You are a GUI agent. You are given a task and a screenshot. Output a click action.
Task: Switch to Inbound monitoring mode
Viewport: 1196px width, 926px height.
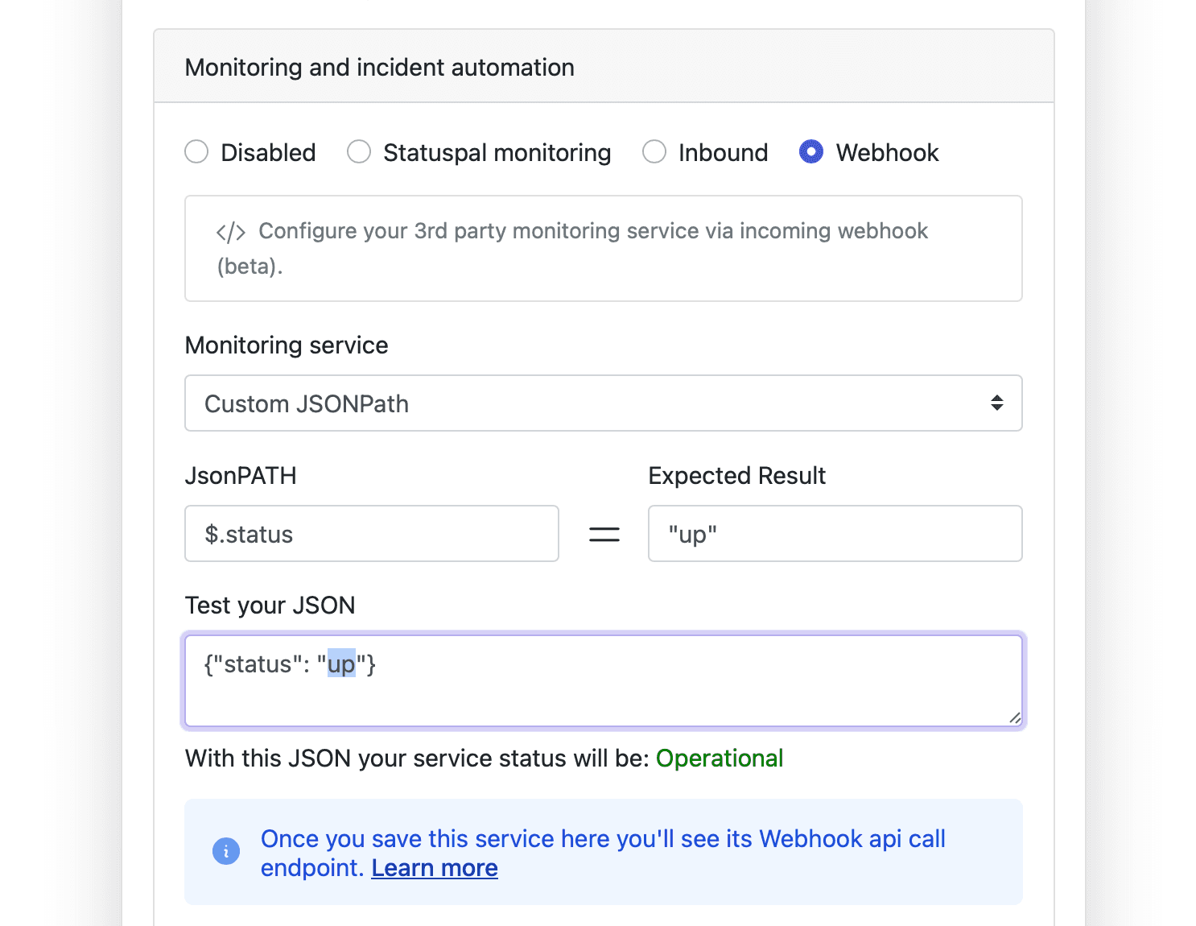coord(654,152)
